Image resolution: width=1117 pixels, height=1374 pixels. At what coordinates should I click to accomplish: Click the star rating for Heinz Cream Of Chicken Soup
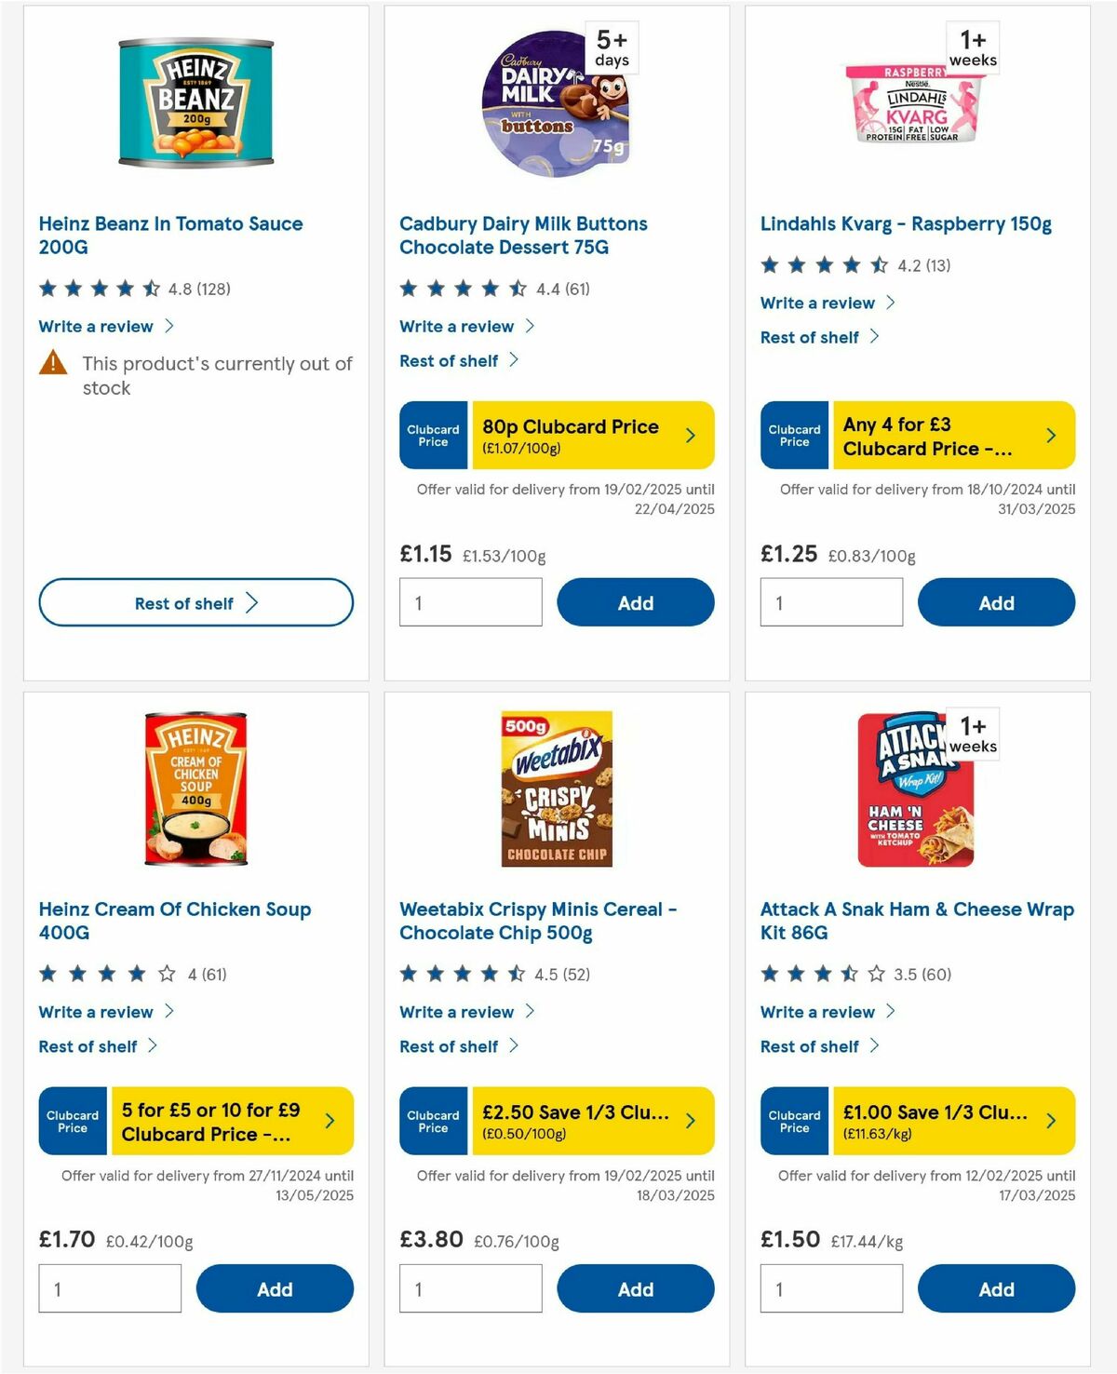(104, 974)
